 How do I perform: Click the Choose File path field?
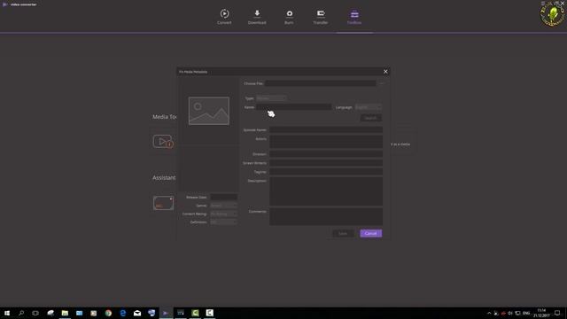click(320, 83)
